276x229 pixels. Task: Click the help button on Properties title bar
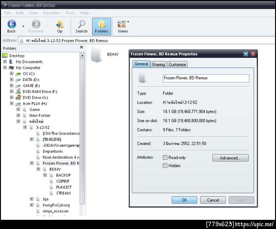246,54
